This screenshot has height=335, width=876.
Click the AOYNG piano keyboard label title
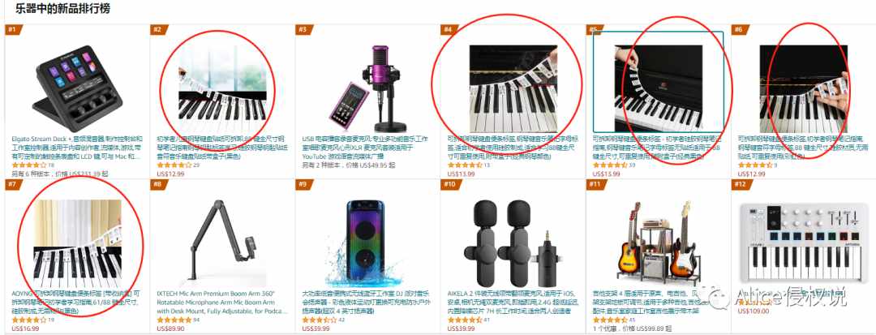[76, 302]
